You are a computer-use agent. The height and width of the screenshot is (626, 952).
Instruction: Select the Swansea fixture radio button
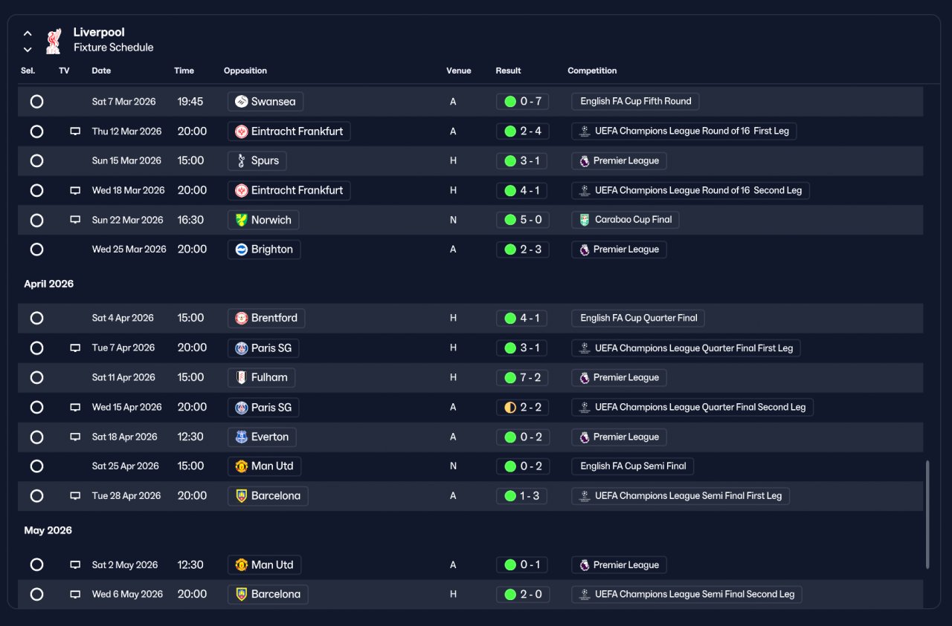pyautogui.click(x=36, y=102)
